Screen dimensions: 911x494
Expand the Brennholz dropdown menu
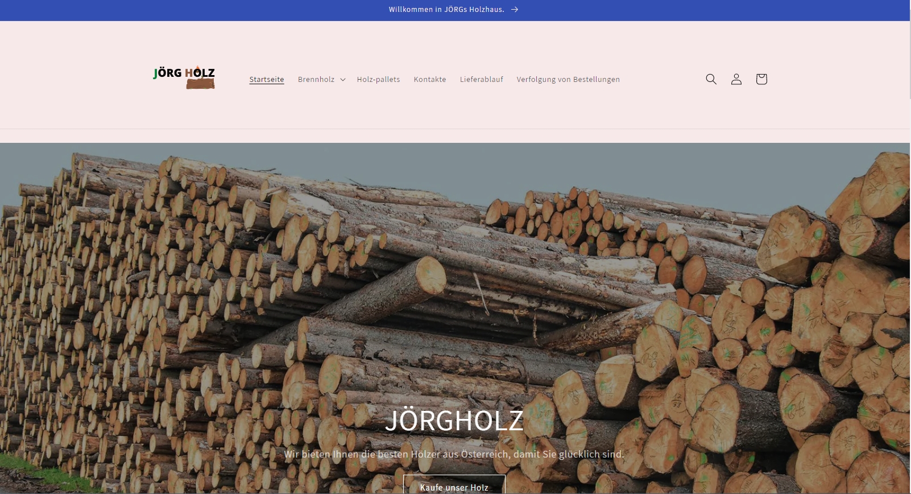tap(321, 80)
